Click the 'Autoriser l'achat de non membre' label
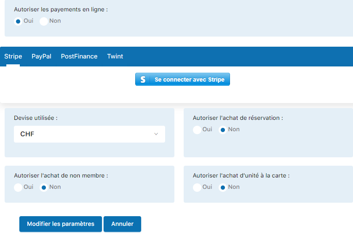Screen dimensions: 353x233 [61, 175]
